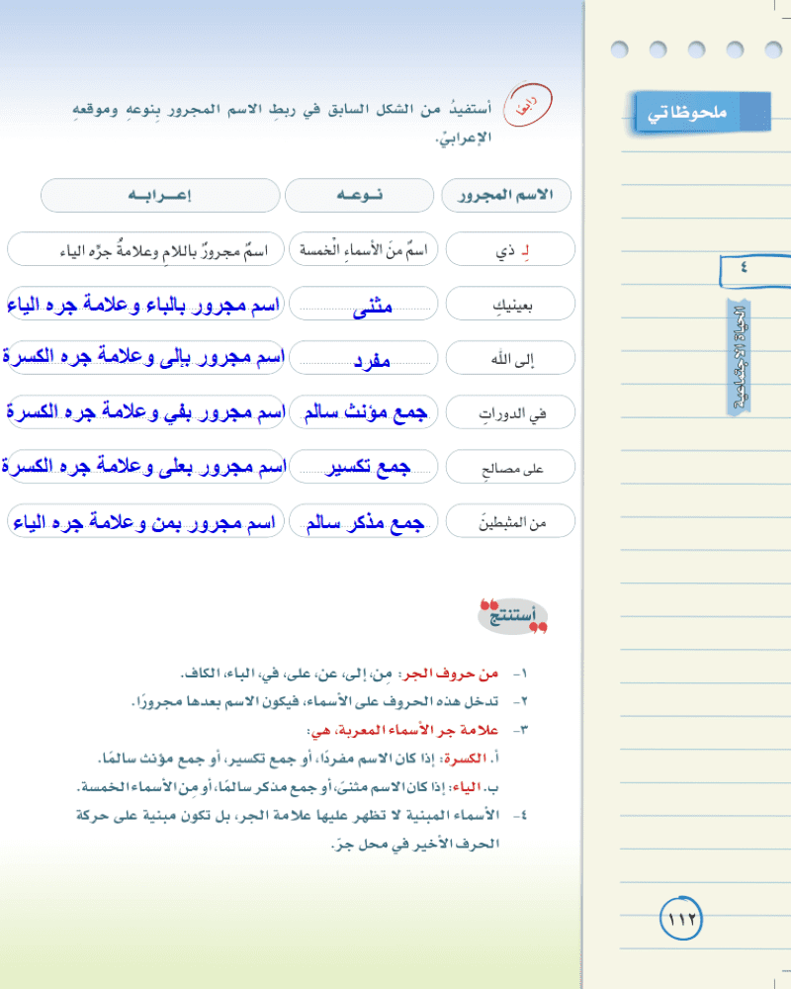Click the 'مثنى' answer cell
The width and height of the screenshot is (791, 989).
click(x=363, y=304)
